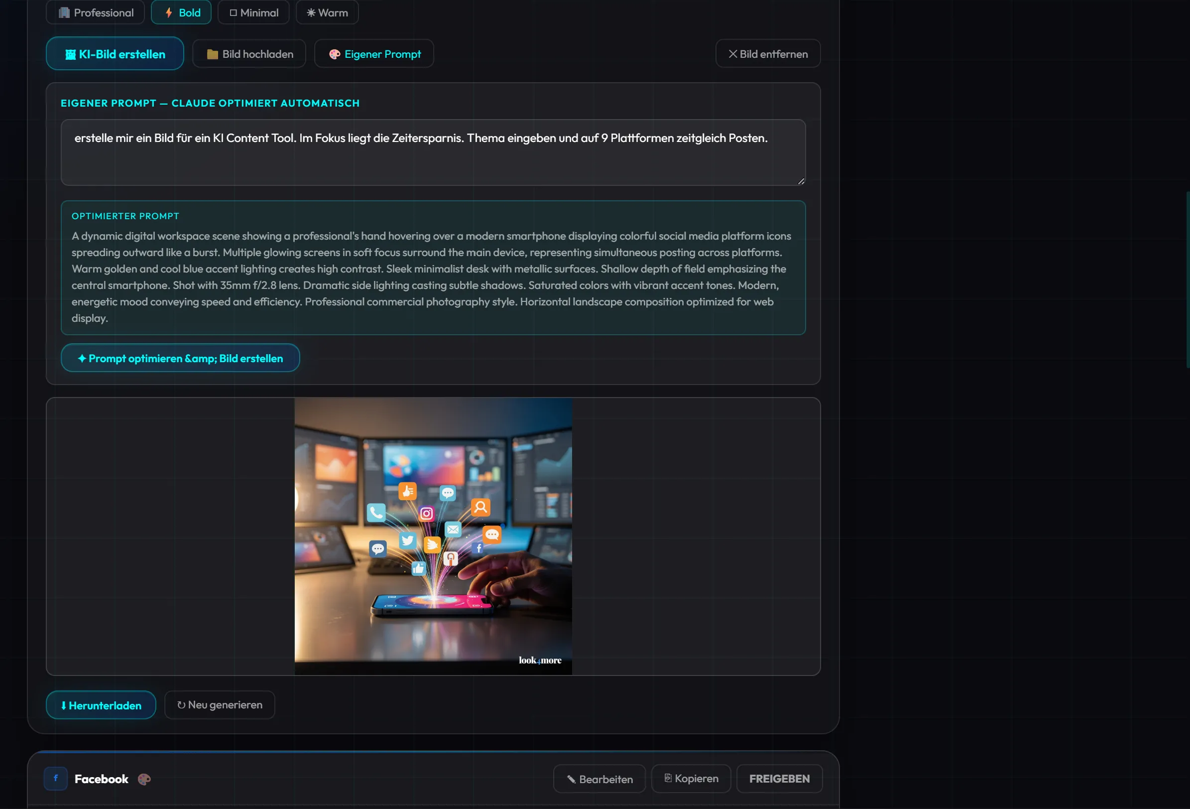1190x809 pixels.
Task: Click the image icon in KI-Bild erstellen
Action: [x=70, y=54]
